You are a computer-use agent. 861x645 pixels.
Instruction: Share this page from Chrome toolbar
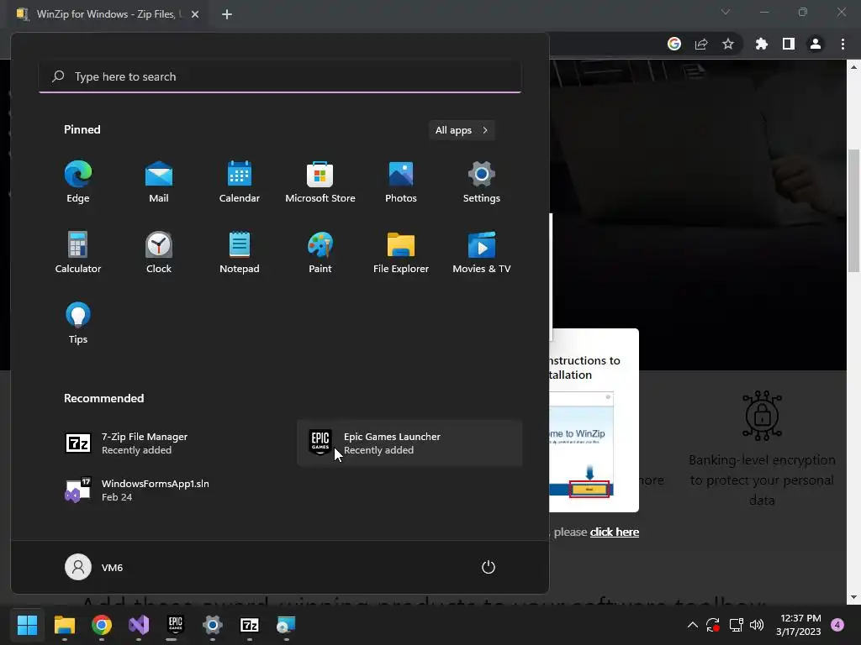(x=701, y=44)
